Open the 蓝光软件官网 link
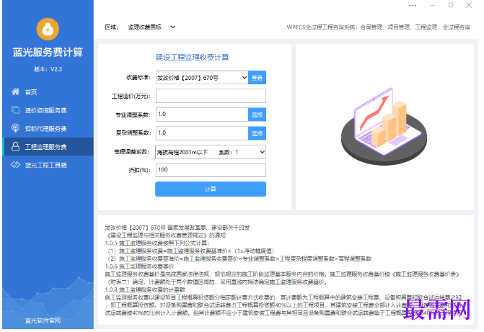 coord(43,320)
